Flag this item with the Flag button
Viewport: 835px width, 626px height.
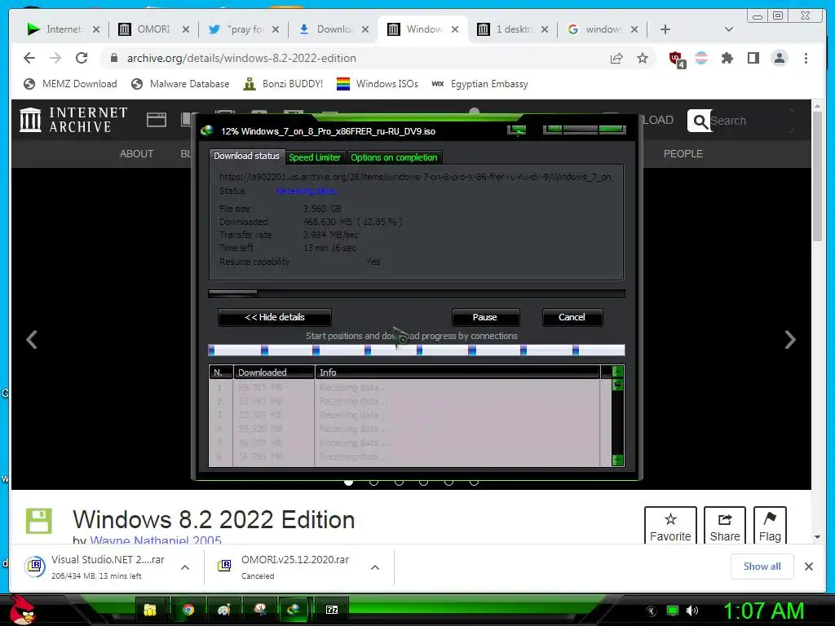pos(770,526)
